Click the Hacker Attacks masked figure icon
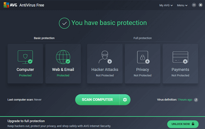The width and height of the screenshot is (205, 129). [x=105, y=57]
